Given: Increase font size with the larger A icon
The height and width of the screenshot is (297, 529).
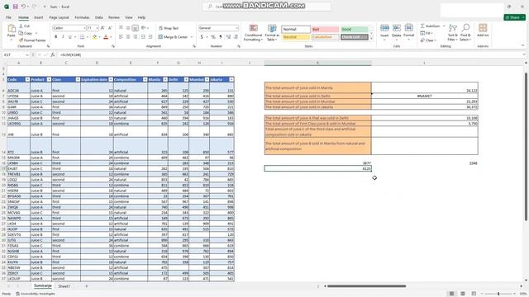Looking at the screenshot, I should pyautogui.click(x=102, y=28).
